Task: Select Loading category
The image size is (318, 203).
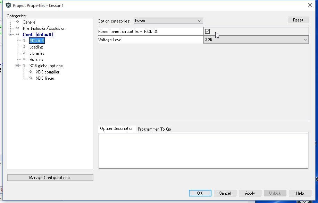Action: pos(36,47)
